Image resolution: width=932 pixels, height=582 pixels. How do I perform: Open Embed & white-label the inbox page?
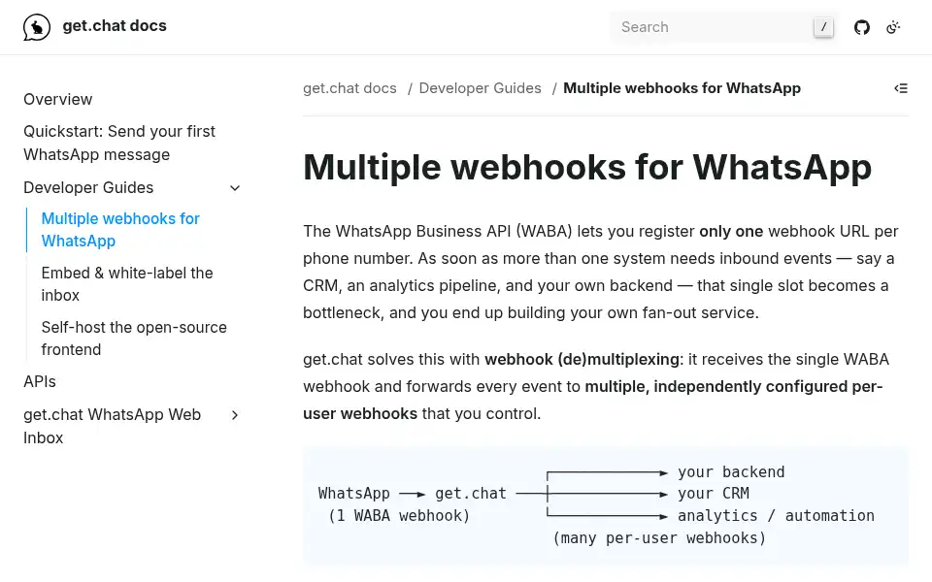click(127, 284)
